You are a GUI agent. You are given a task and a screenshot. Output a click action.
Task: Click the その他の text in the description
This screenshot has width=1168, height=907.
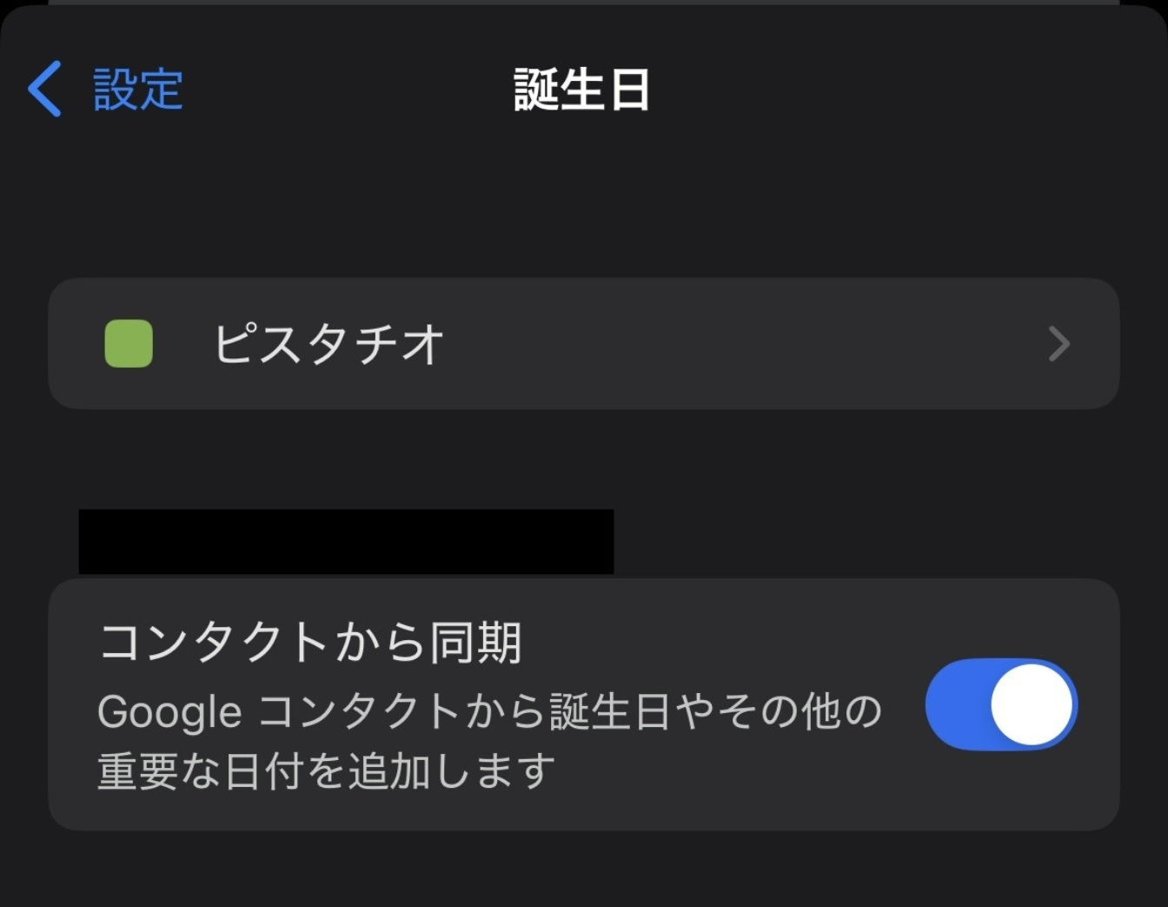(x=800, y=711)
